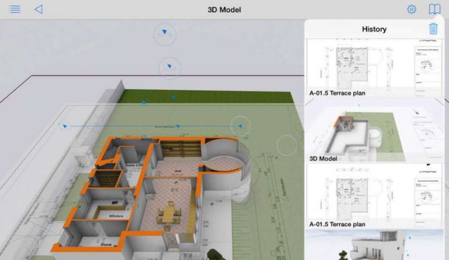Toggle the History book icon
The width and height of the screenshot is (449, 260).
pos(434,9)
